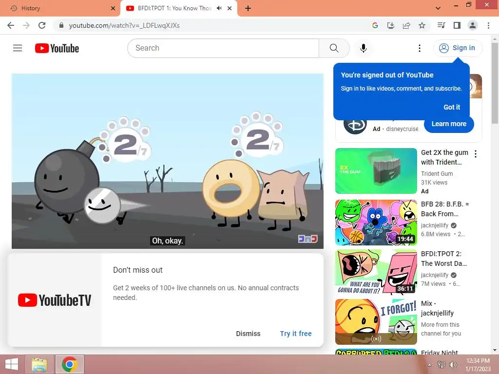Dismiss the YouTube TV promo
This screenshot has height=374, width=499.
click(x=248, y=334)
